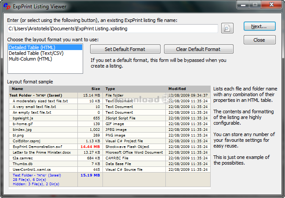This screenshot has height=198, width=285.
Task: Click the Name column header
Action: 18,89
